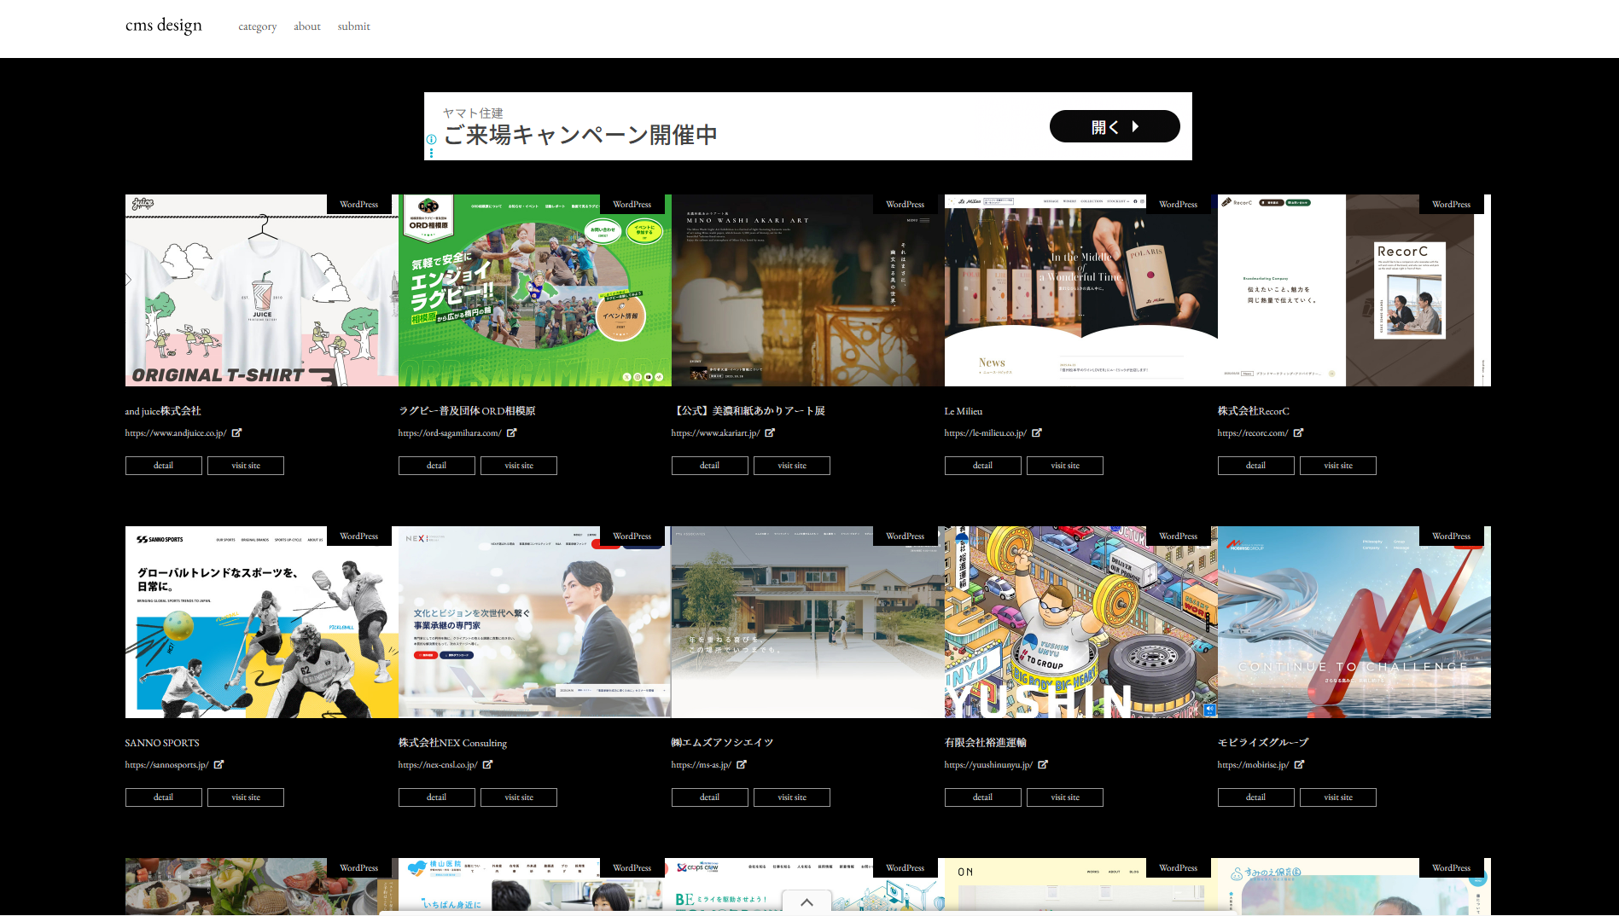Open the RecorC site thumbnail

click(x=1354, y=290)
